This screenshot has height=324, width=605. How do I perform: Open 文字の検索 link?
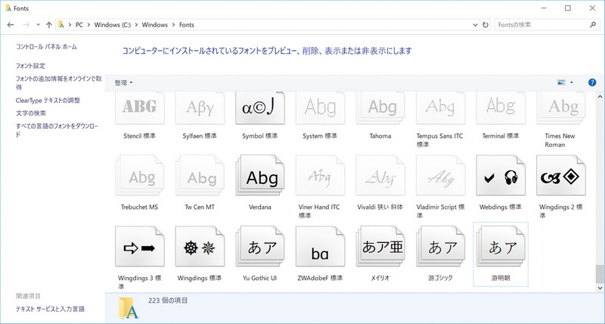pyautogui.click(x=30, y=113)
